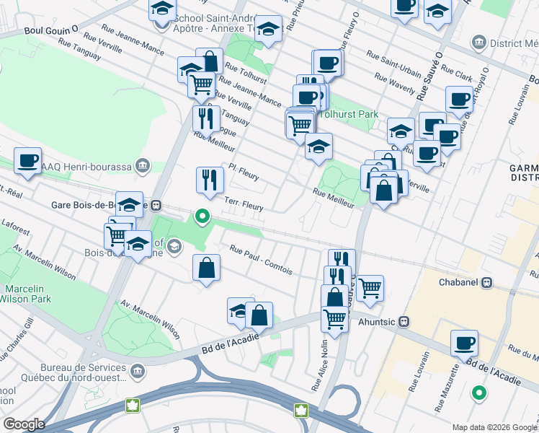Screen dimensions: 539x433
Task: Click the AAQ Henri-bourassa label
Action: [86, 167]
